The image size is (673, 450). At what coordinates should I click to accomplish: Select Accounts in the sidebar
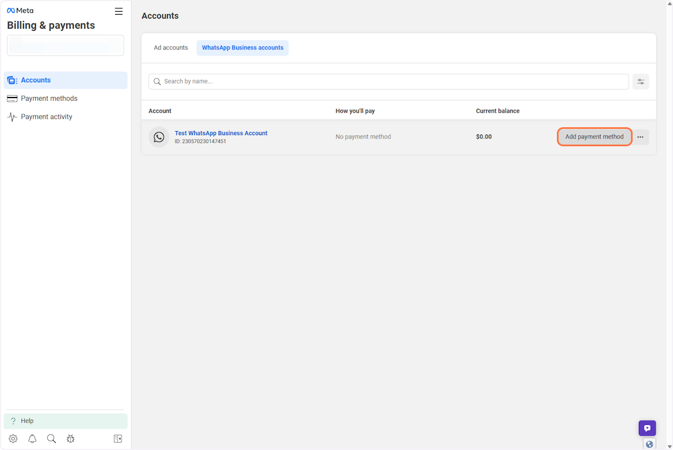pos(66,80)
